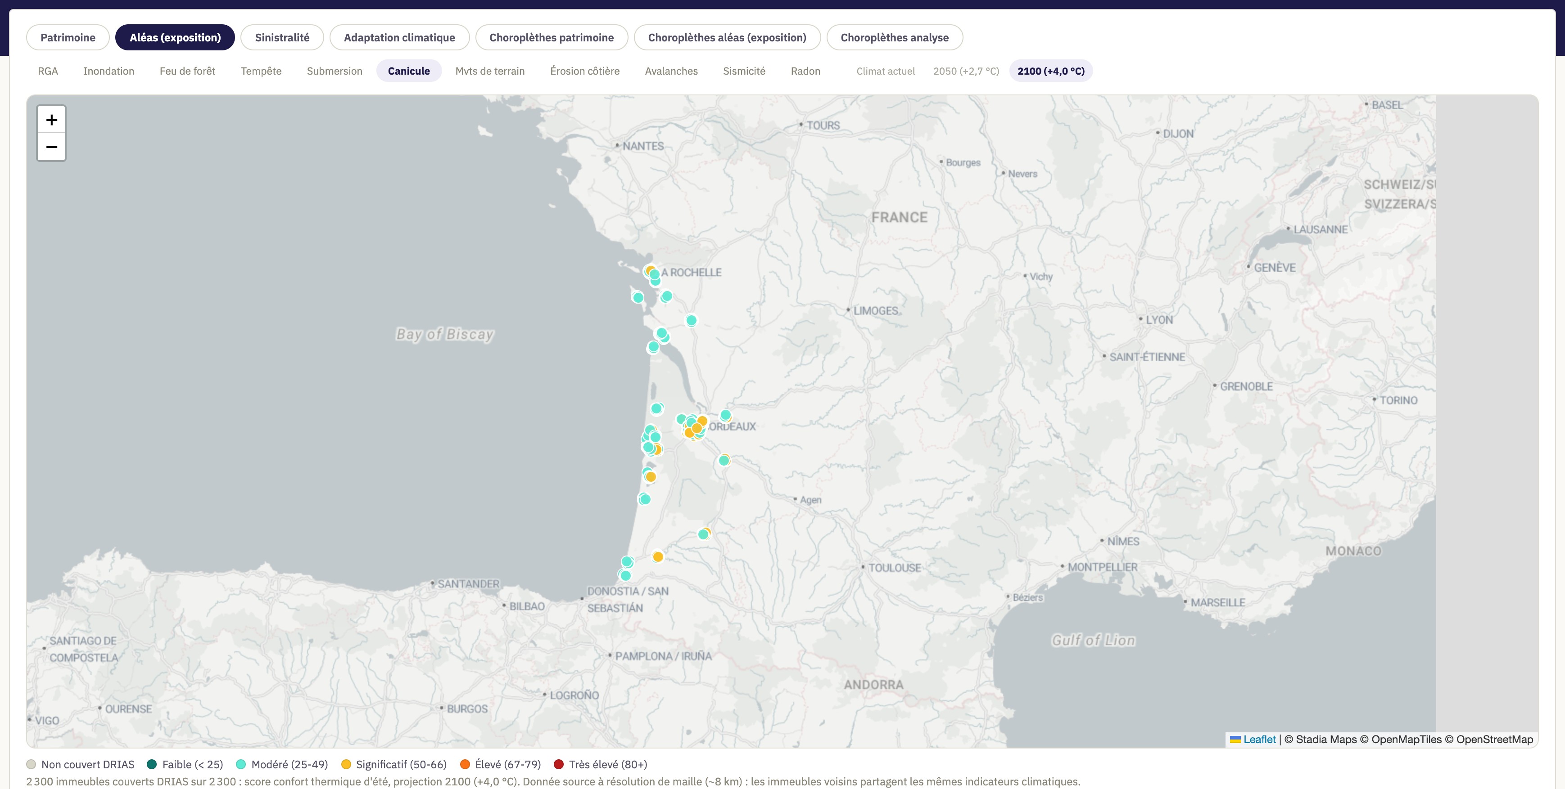Viewport: 1565px width, 789px height.
Task: Click the Faible (< 25) legend swatch
Action: coord(152,764)
